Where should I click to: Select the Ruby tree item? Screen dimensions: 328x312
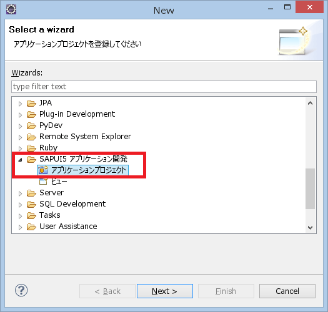click(x=48, y=148)
